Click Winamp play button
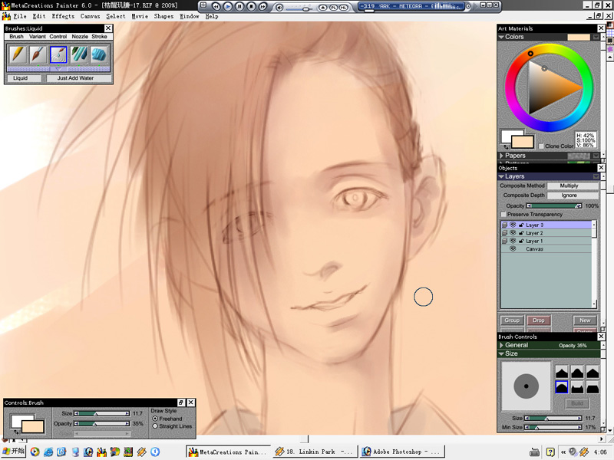The height and width of the screenshot is (460, 614). [227, 6]
